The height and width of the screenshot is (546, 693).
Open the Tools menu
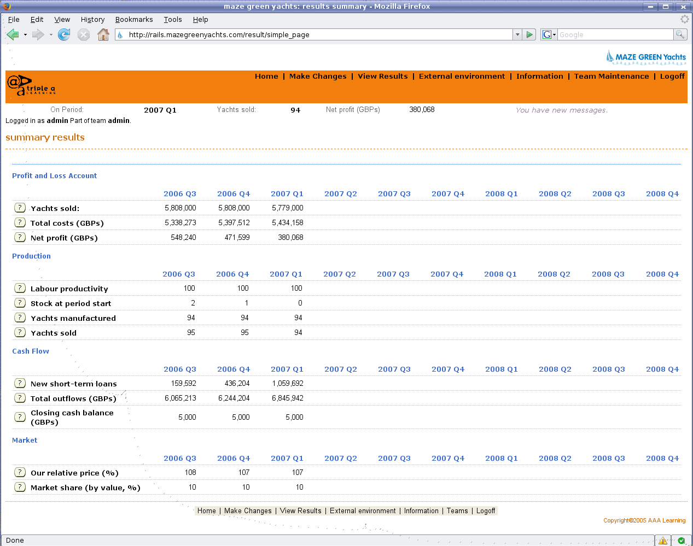pyautogui.click(x=173, y=20)
